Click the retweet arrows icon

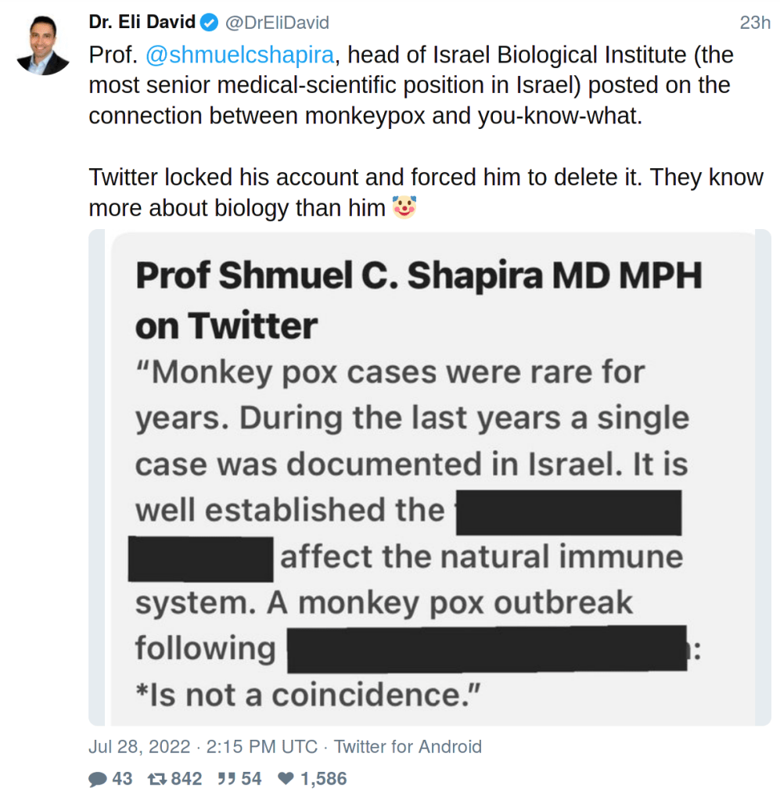[x=154, y=779]
